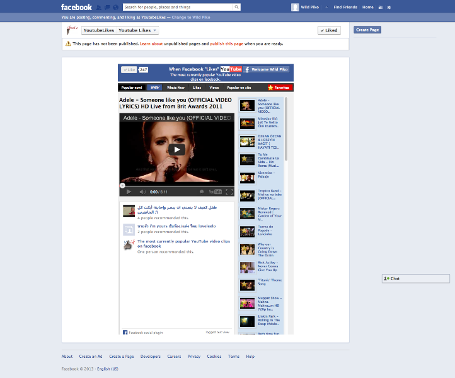Open the Learn about unpublished pages link
Screen dimensions: 455x378
coord(151,44)
